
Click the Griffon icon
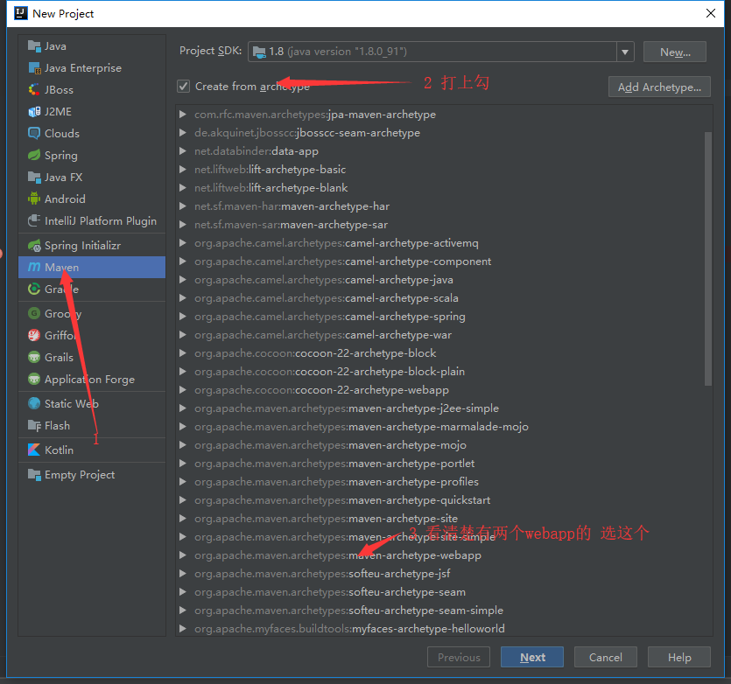point(34,336)
